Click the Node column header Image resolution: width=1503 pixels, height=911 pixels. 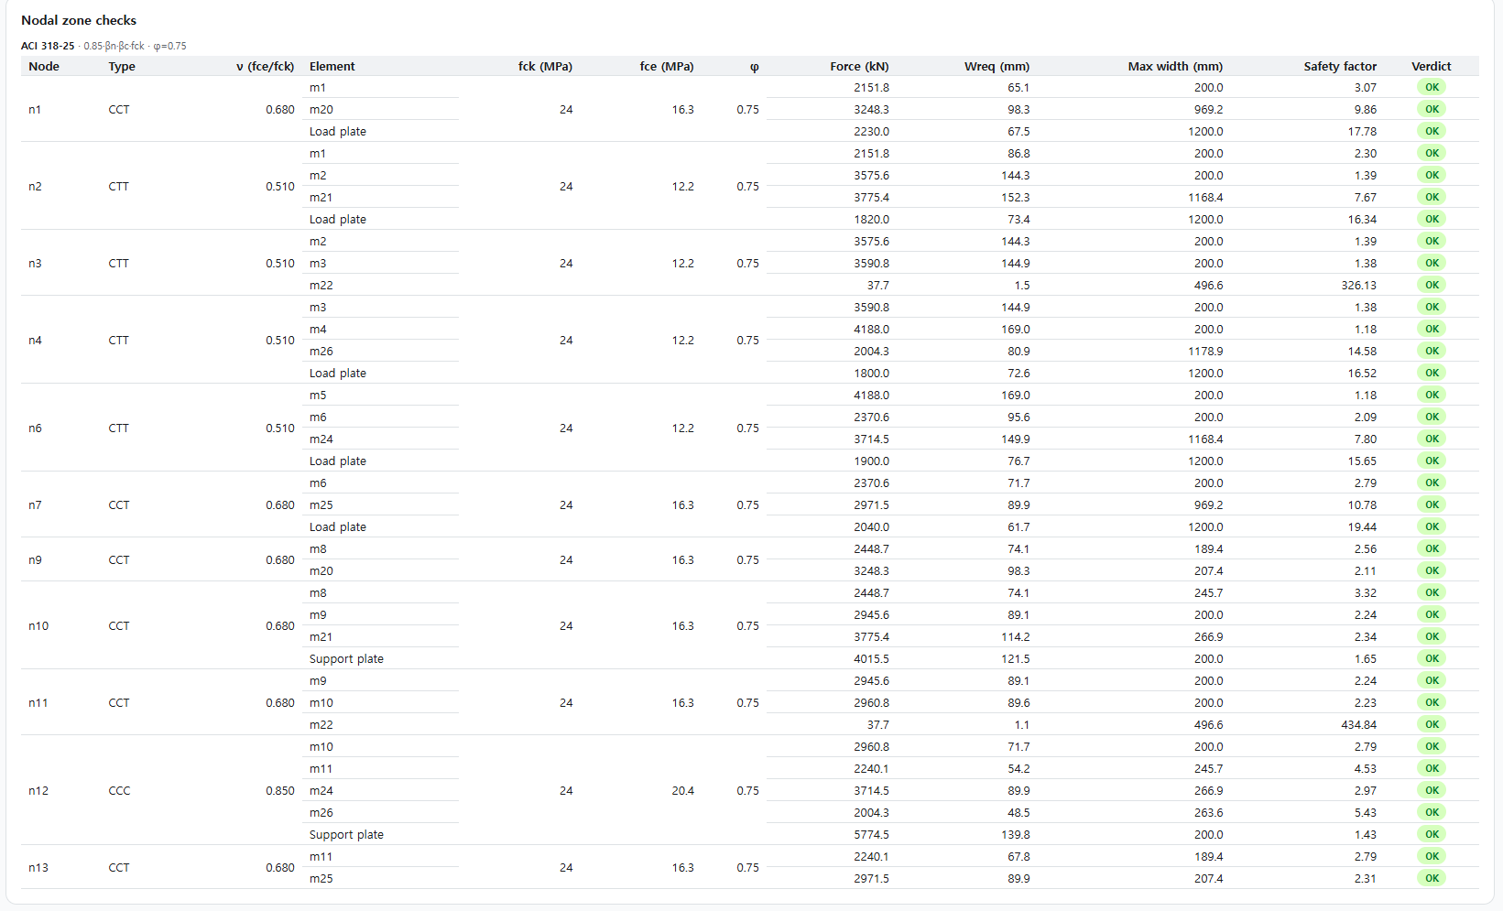coord(44,66)
